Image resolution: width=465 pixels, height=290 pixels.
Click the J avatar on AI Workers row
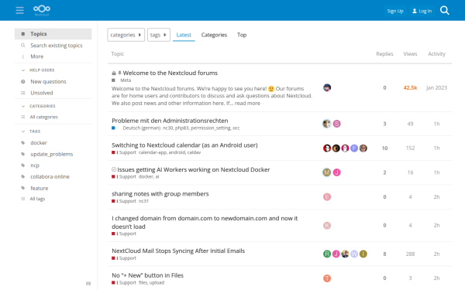[x=336, y=172]
